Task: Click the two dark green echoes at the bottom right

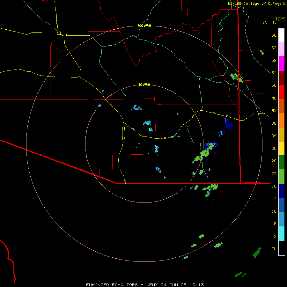Action: 240,275
